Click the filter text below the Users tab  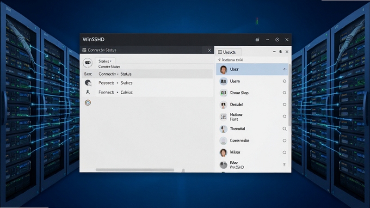point(233,60)
